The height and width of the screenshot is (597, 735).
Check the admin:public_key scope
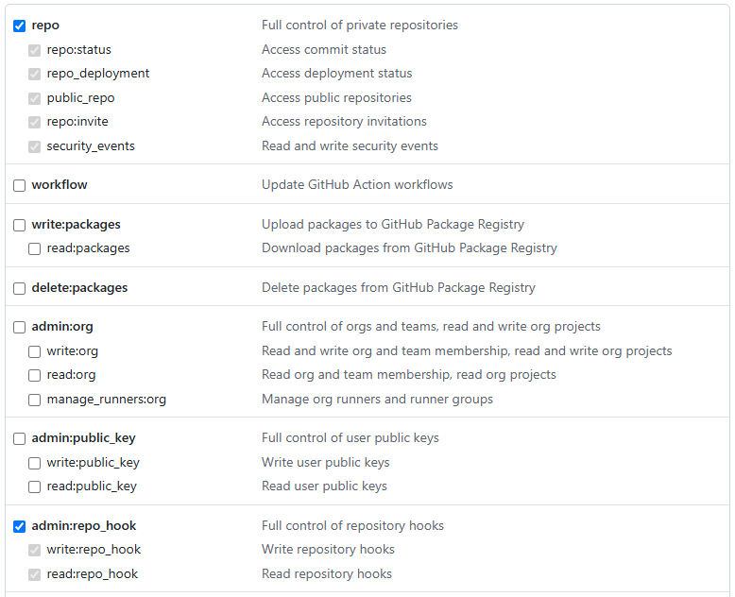tap(19, 438)
